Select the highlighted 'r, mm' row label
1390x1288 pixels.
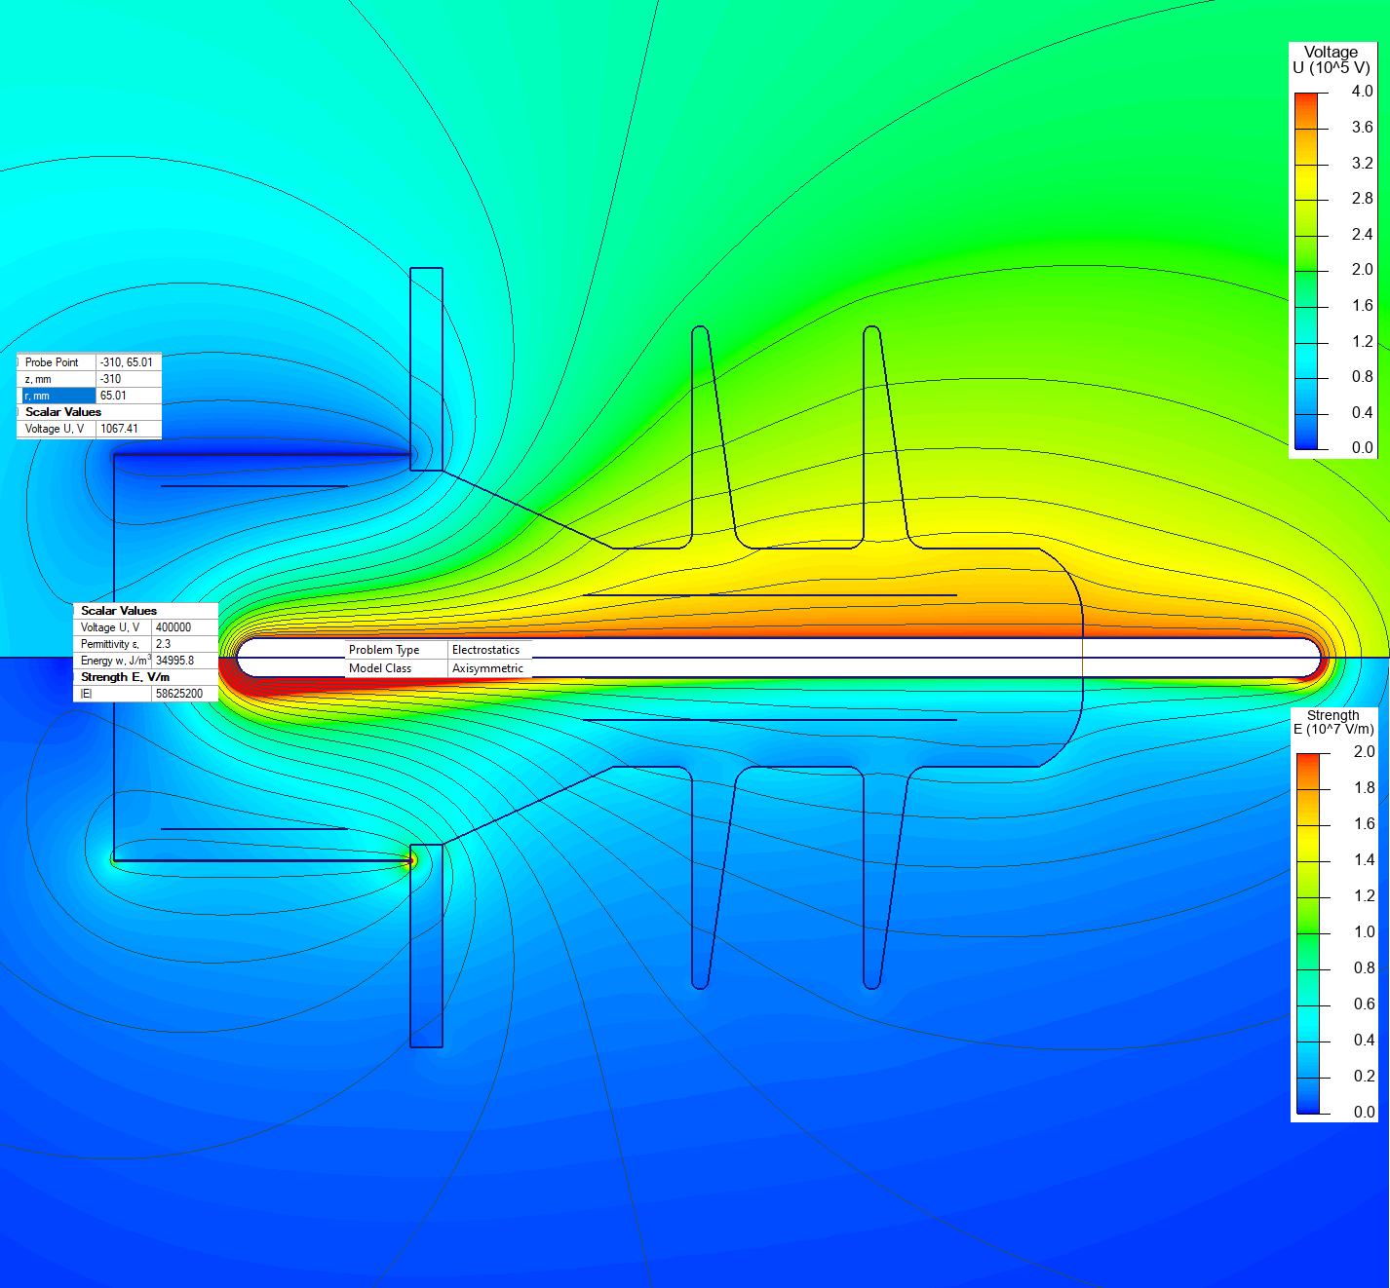(x=58, y=396)
